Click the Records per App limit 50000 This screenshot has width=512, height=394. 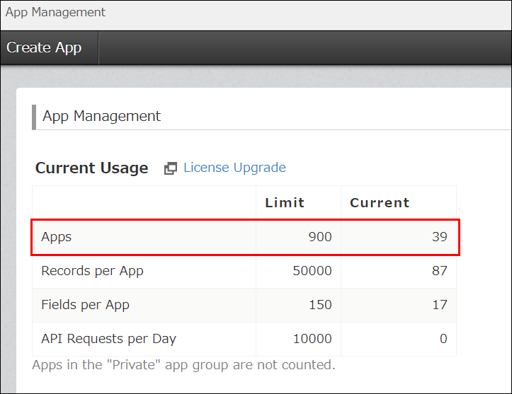tap(312, 271)
